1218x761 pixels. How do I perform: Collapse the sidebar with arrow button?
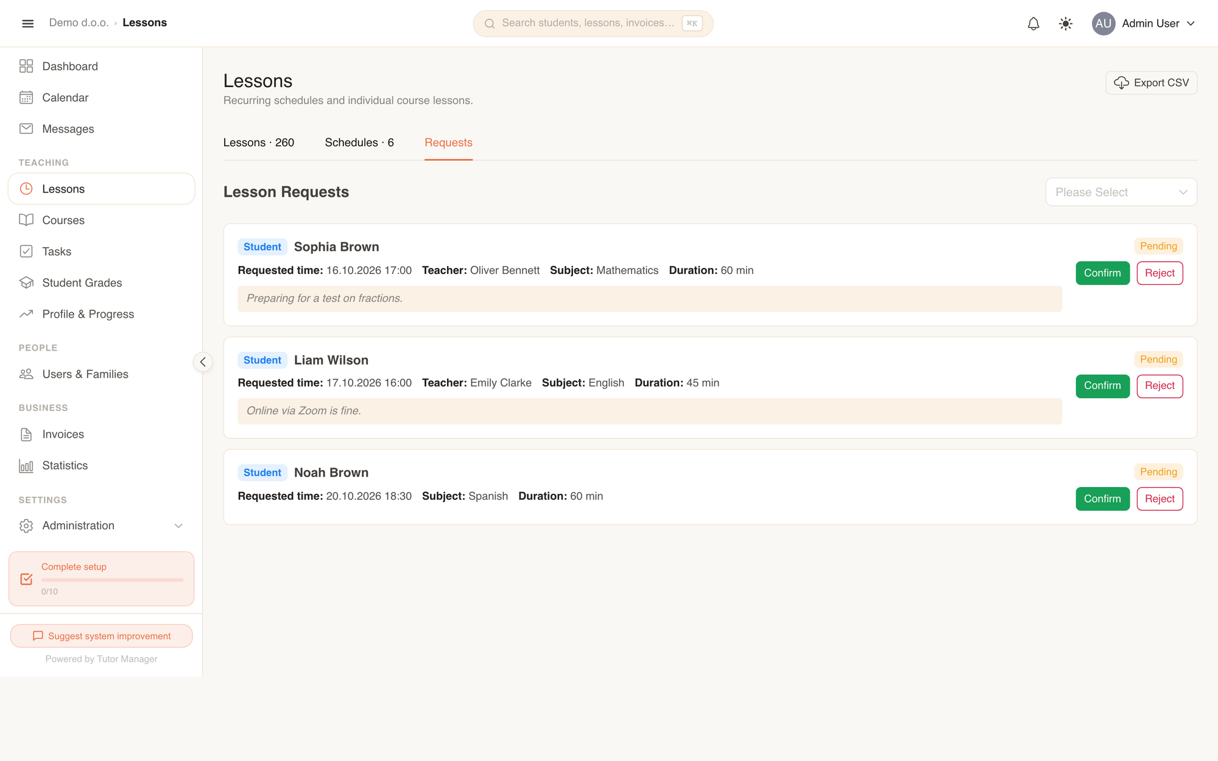coord(203,362)
